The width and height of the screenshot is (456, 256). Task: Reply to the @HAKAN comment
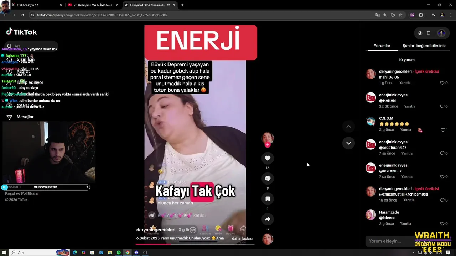[410, 106]
